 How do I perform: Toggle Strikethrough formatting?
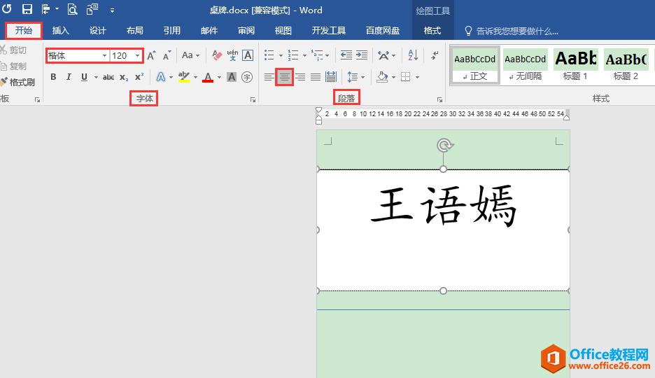[108, 77]
